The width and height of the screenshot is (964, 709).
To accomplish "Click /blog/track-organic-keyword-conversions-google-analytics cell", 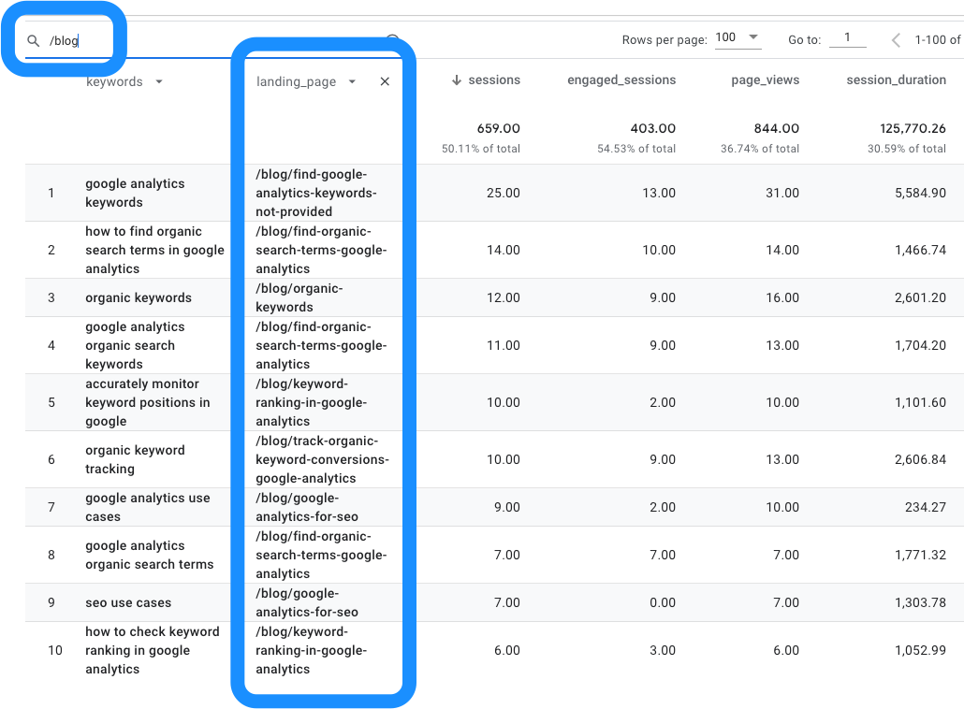I will [x=322, y=459].
